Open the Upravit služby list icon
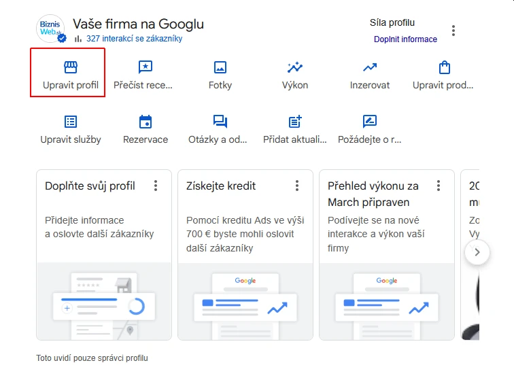514x365 pixels. click(71, 122)
